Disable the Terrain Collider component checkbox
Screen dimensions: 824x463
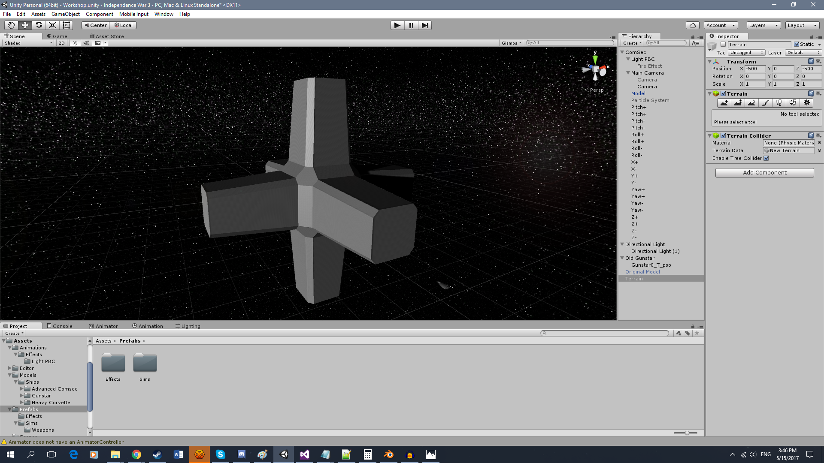click(723, 135)
